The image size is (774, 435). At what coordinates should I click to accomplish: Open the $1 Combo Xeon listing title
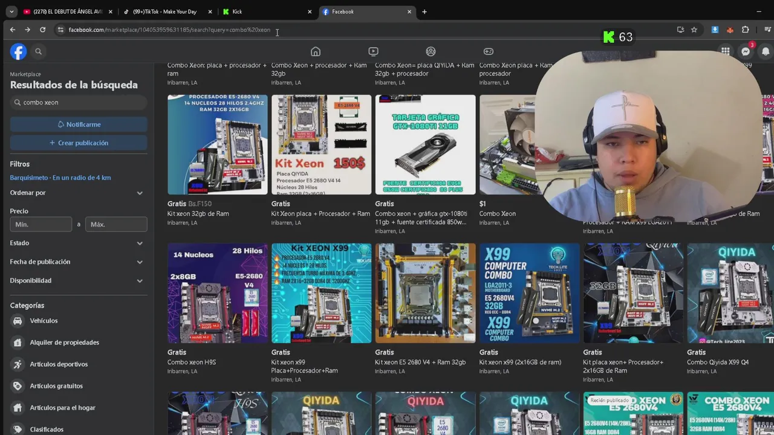pos(498,213)
